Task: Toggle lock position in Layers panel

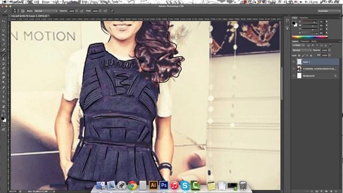Action: 307,56
